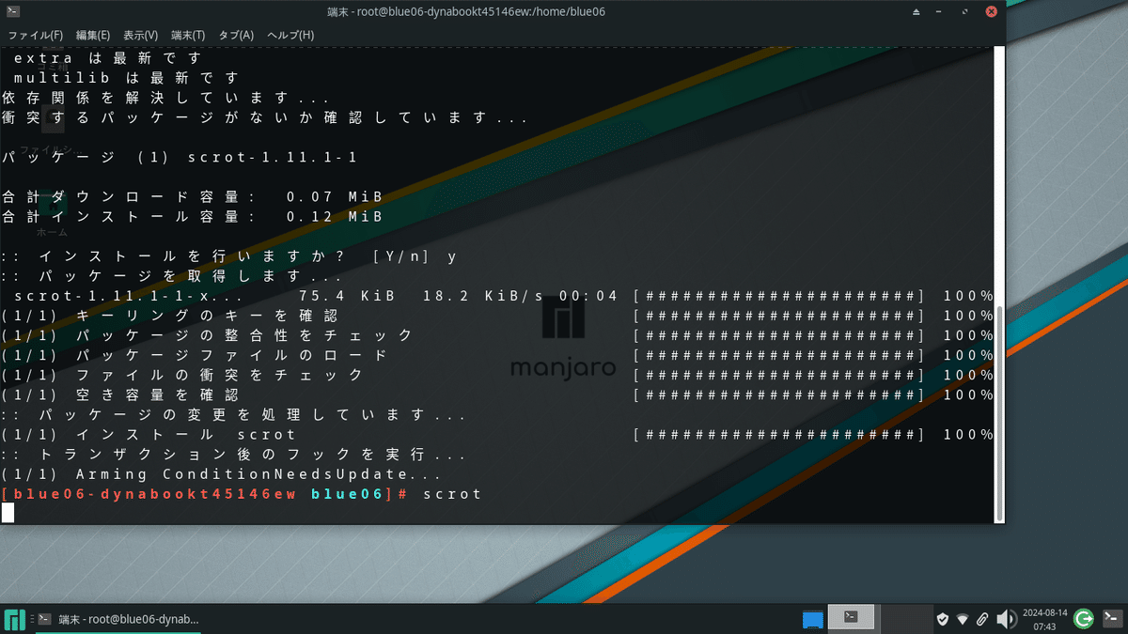
Task: Maximize the terminal window
Action: (965, 11)
